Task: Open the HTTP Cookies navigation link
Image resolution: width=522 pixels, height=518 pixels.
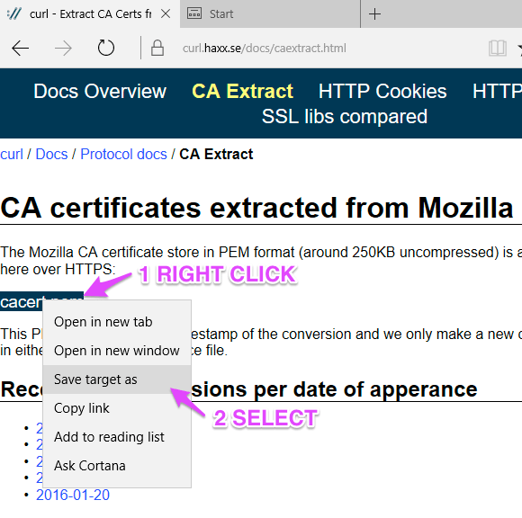Action: 382,91
